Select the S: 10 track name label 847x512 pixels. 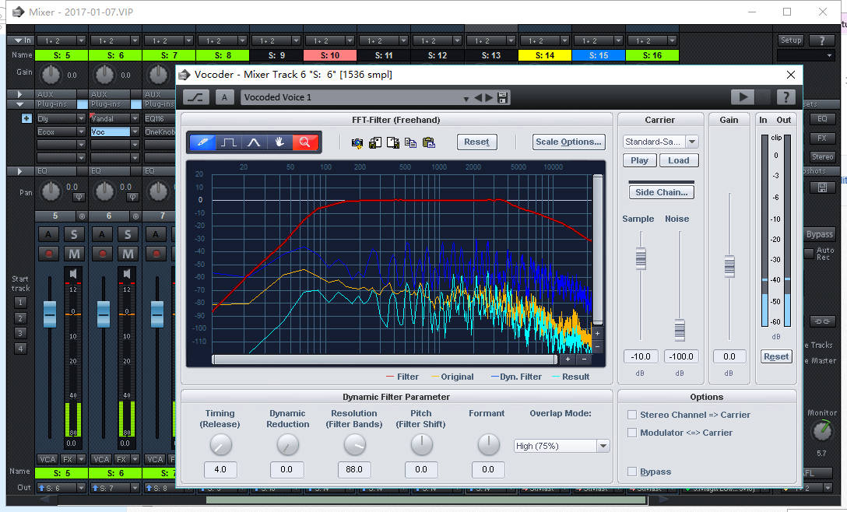pos(330,55)
